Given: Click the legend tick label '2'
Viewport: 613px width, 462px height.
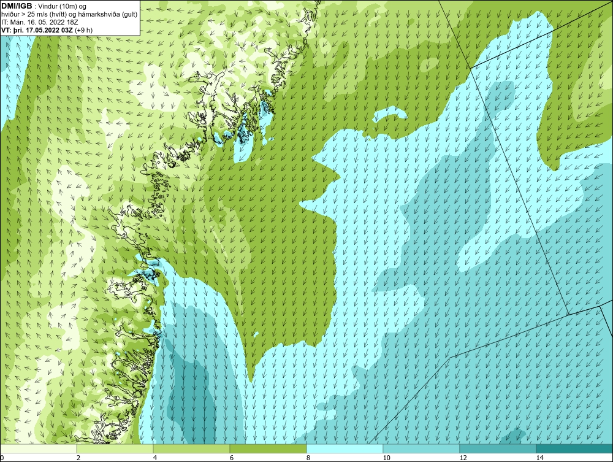Looking at the screenshot, I should [78, 458].
